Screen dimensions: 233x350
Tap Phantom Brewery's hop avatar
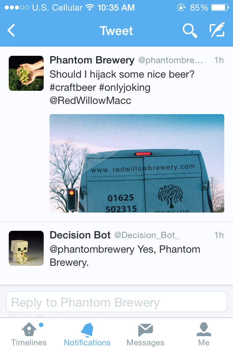(x=26, y=73)
